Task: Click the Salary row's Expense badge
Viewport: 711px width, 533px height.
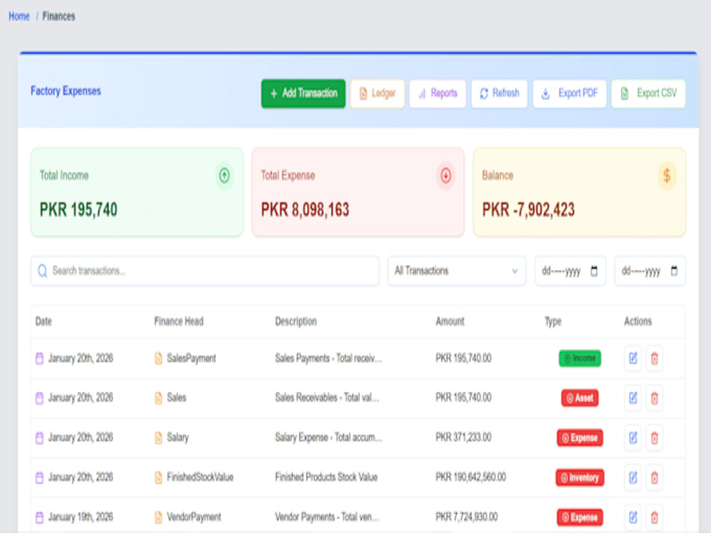Action: pyautogui.click(x=579, y=438)
